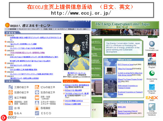Click the ENEX logo icon
Viewport: 163px width, 121px height.
click(152, 98)
